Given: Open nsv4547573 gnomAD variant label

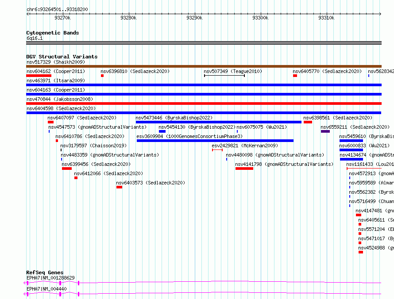Looking at the screenshot, I should [97, 127].
